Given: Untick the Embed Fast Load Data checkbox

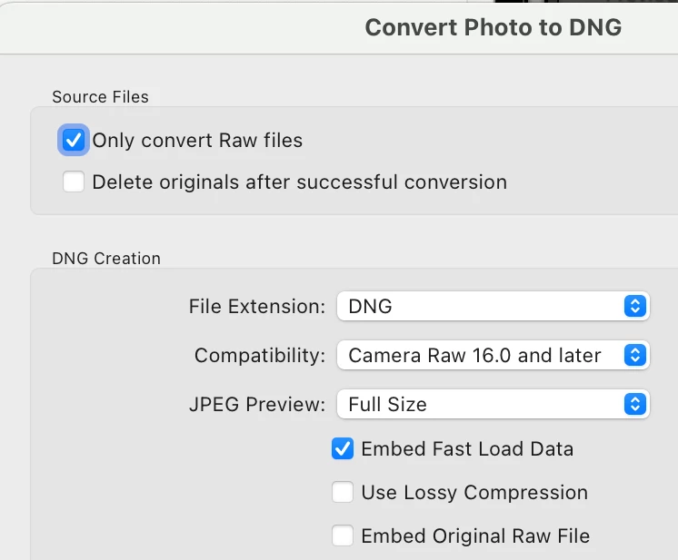Looking at the screenshot, I should coord(343,448).
